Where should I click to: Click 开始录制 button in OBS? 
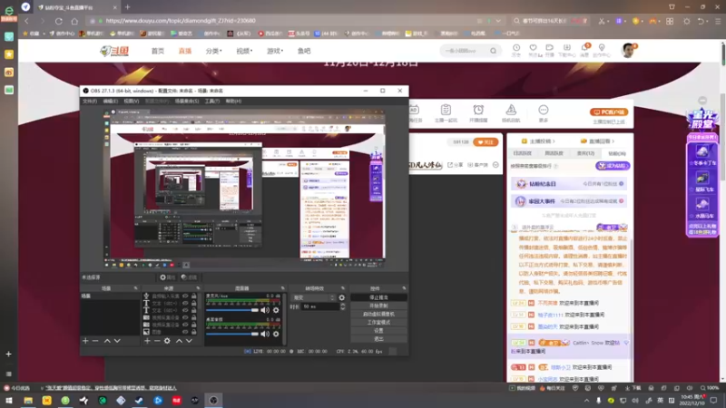(378, 306)
